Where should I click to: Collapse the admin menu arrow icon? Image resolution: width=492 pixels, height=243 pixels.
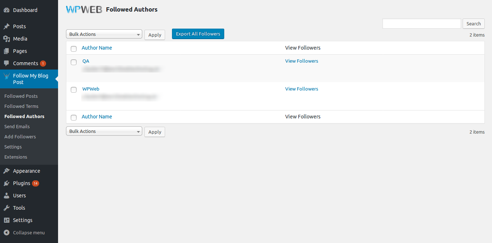[7, 232]
